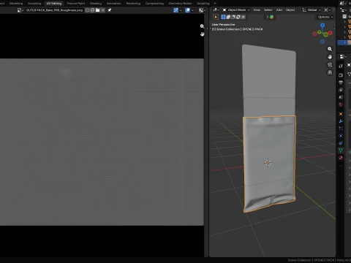
Task: Toggle the camera view icon in viewport
Action: tap(330, 65)
